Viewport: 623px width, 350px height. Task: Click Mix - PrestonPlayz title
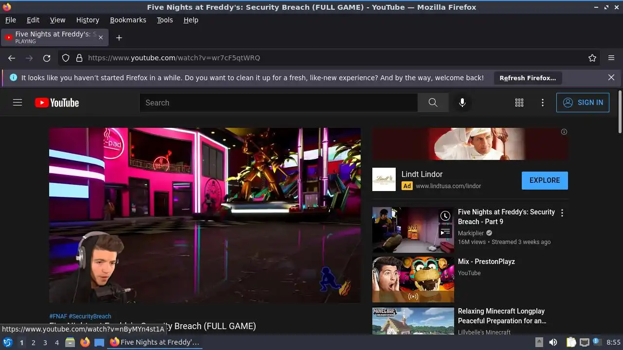pyautogui.click(x=486, y=262)
